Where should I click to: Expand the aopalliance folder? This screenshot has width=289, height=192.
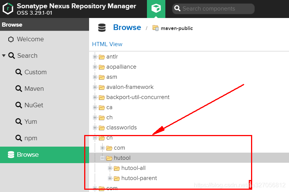[95, 67]
